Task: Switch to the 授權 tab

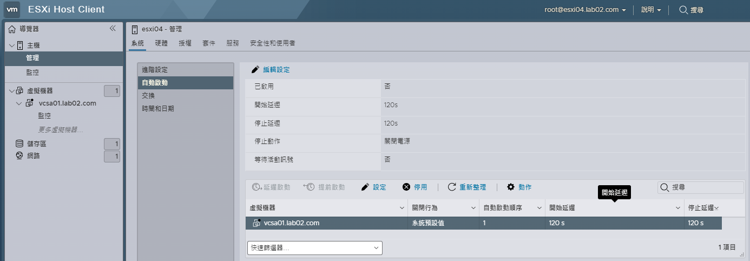Action: click(x=185, y=43)
